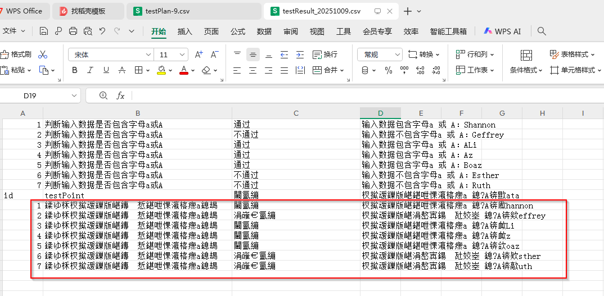The image size is (604, 296).
Task: Redo the last undone action
Action: [117, 31]
